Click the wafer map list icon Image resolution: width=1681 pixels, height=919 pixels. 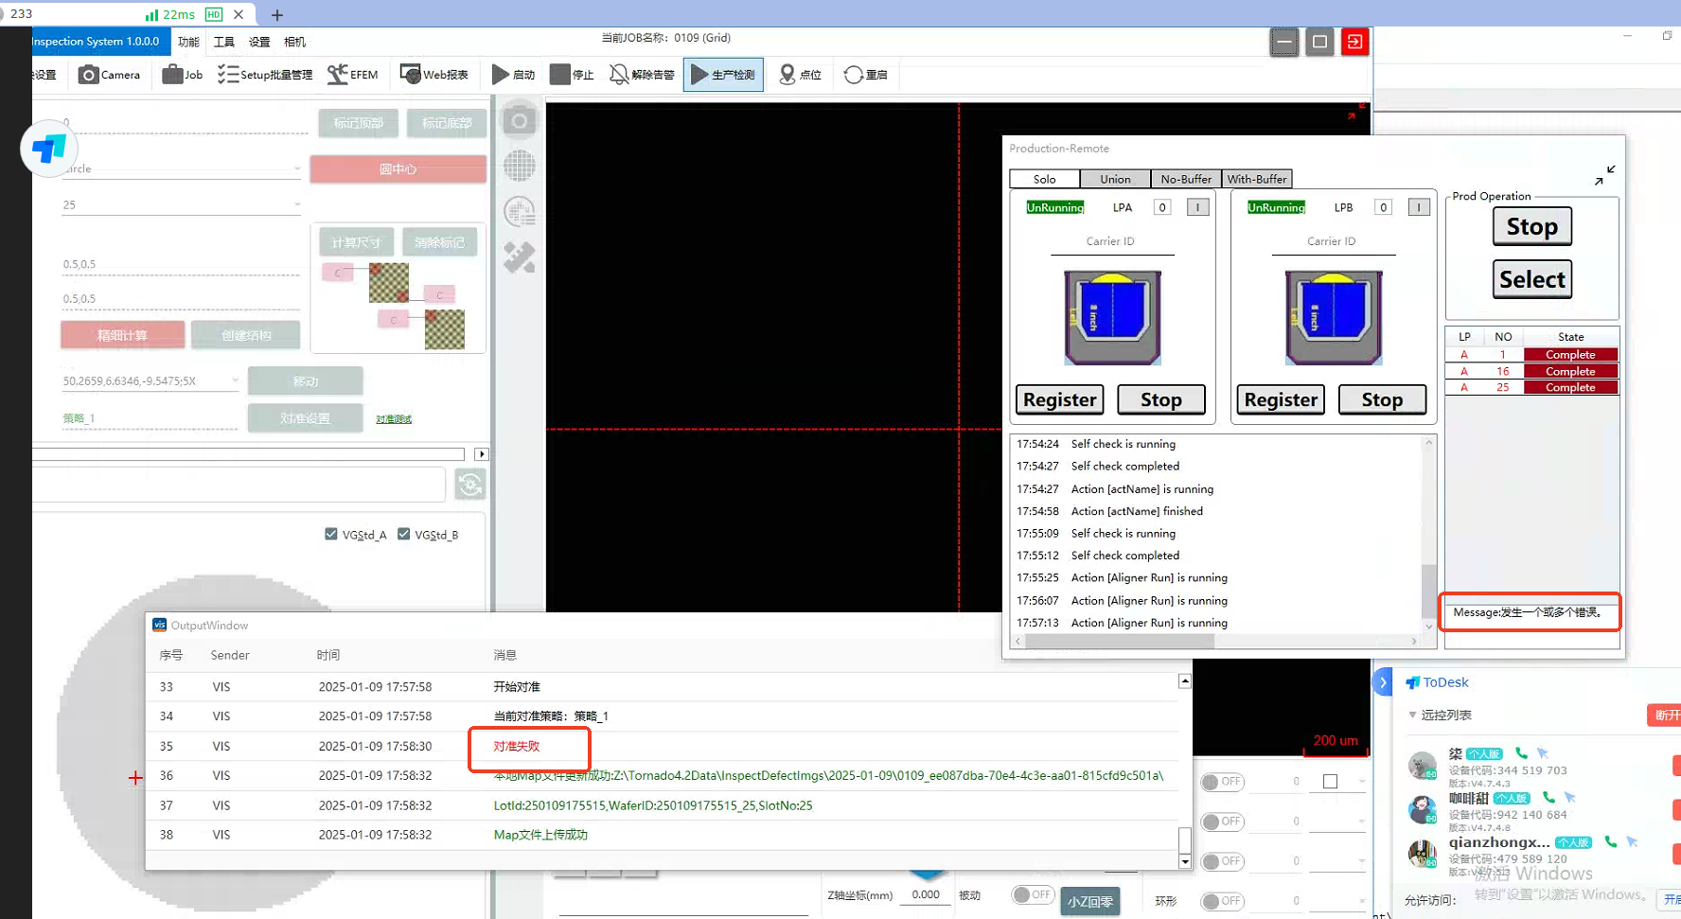(x=519, y=211)
